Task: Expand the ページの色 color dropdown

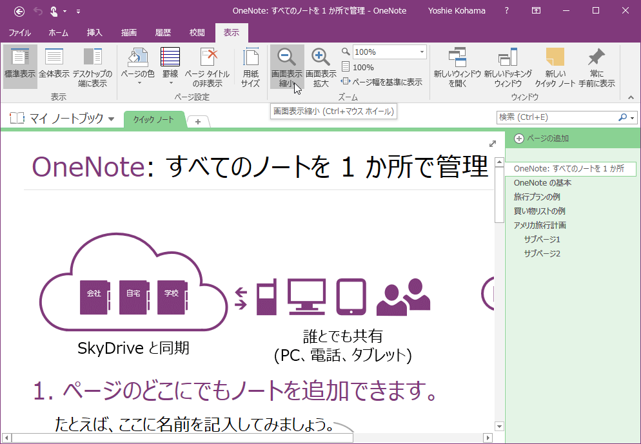Action: tap(138, 82)
